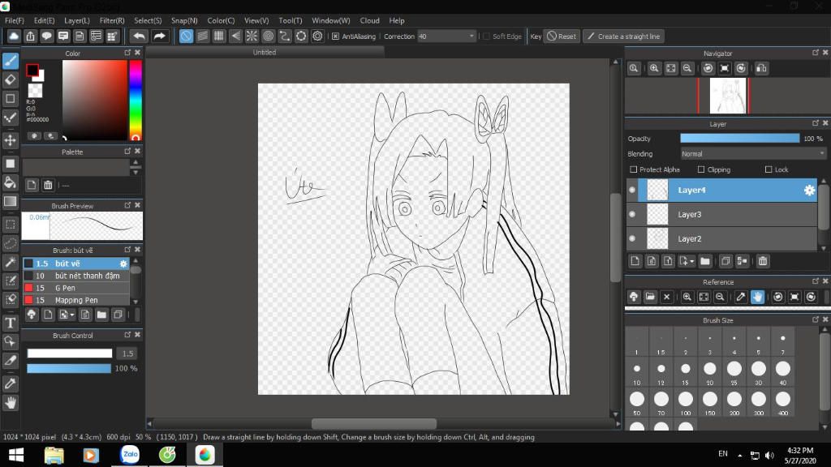Enable parallel lines snap

202,36
